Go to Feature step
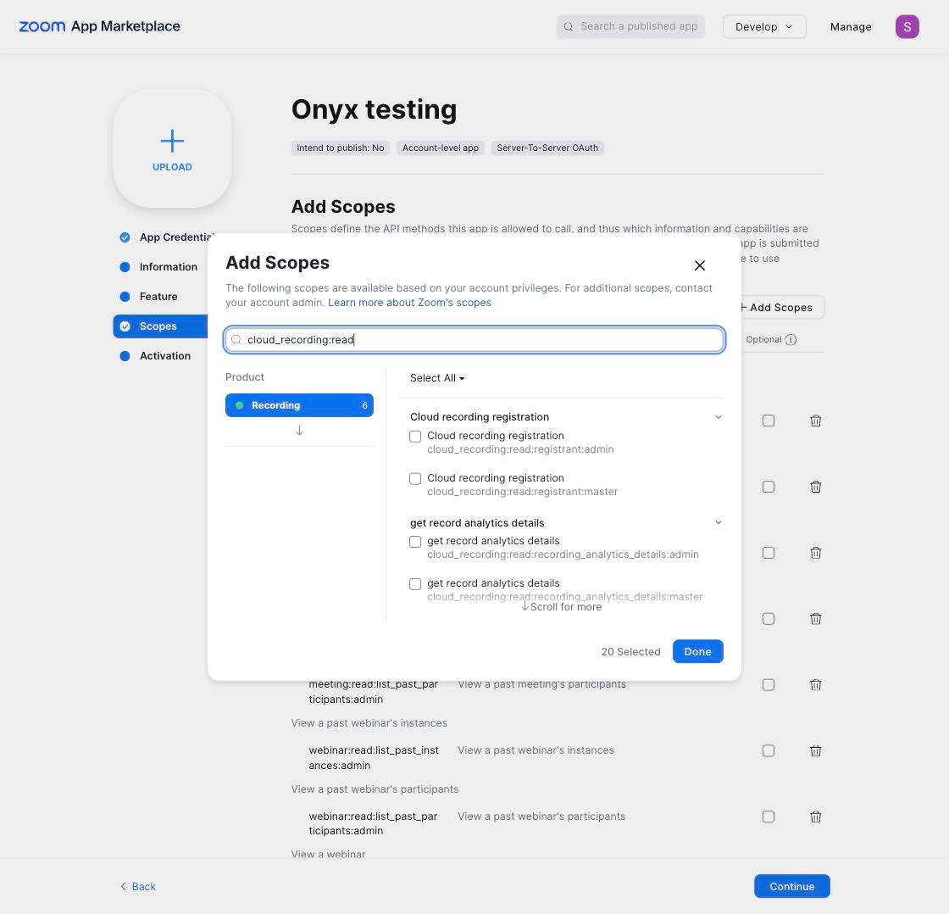 click(x=149, y=297)
